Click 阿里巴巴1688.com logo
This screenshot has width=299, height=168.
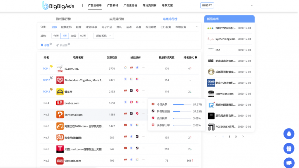click(x=60, y=126)
